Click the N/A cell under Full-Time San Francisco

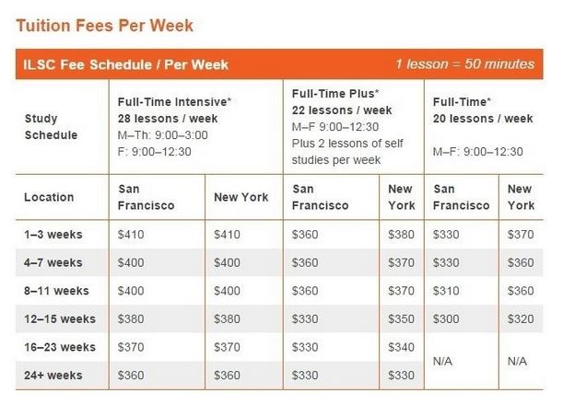[442, 361]
